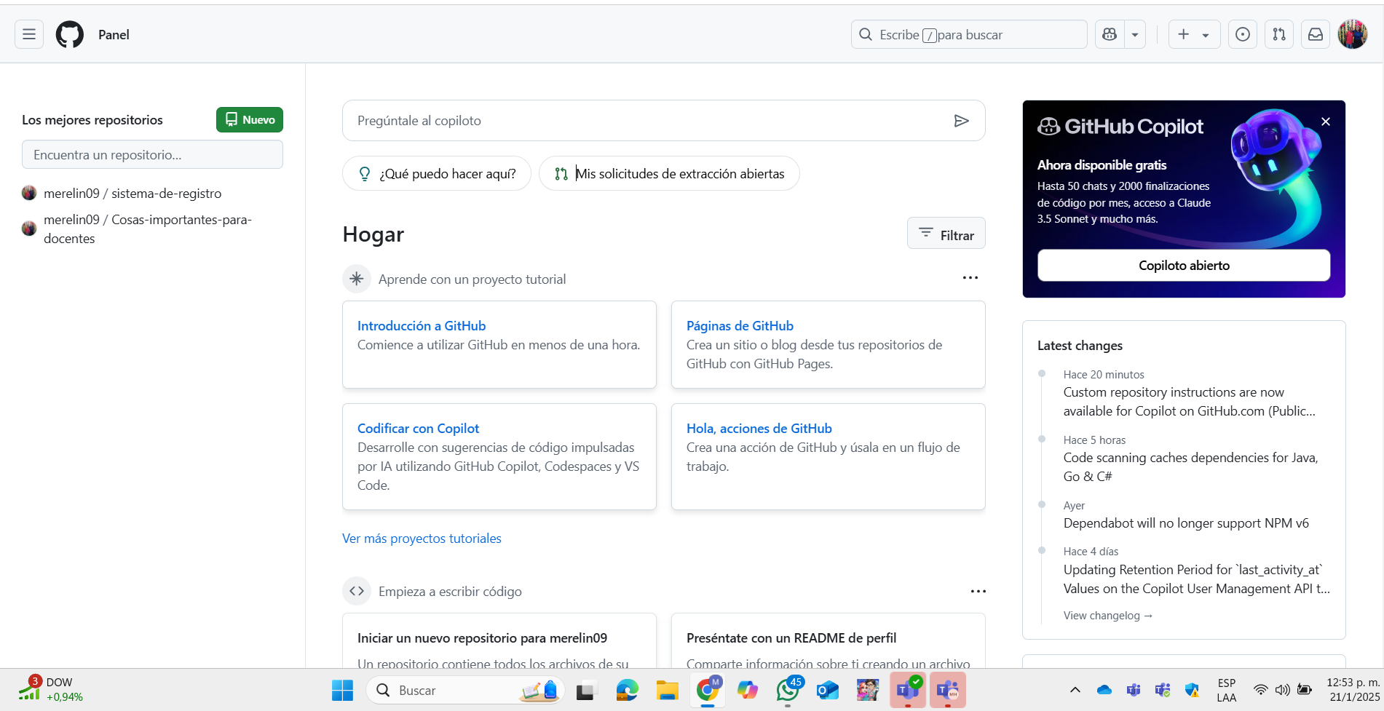Open 'Codificar con Copilot' tutorial
The width and height of the screenshot is (1384, 711).
(x=418, y=428)
